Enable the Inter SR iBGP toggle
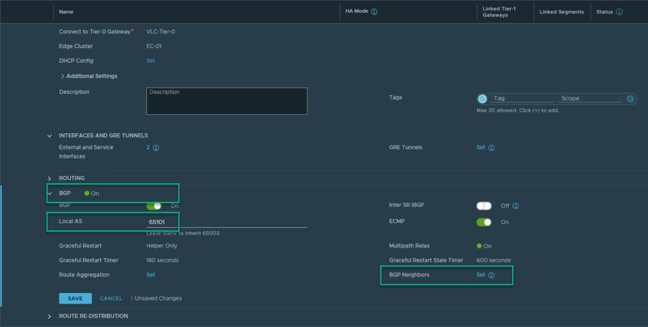This screenshot has height=327, width=648. pyautogui.click(x=484, y=206)
